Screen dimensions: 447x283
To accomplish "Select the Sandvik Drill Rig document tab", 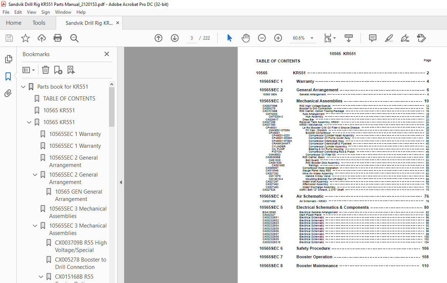I will [x=89, y=23].
